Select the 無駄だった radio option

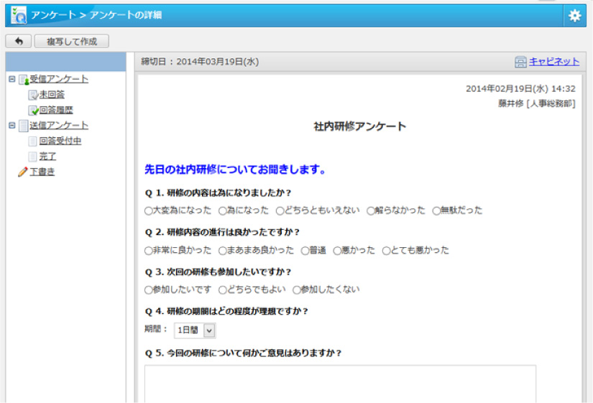(x=436, y=211)
